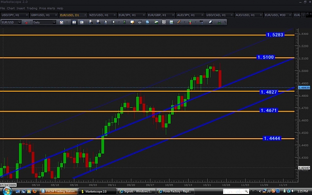Click the 1.4671 price level label

[x=269, y=110]
